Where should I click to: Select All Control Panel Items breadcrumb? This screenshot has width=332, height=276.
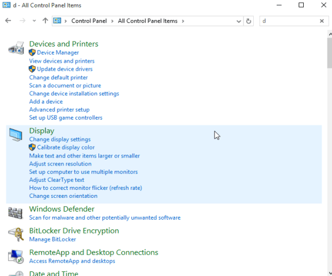click(147, 21)
